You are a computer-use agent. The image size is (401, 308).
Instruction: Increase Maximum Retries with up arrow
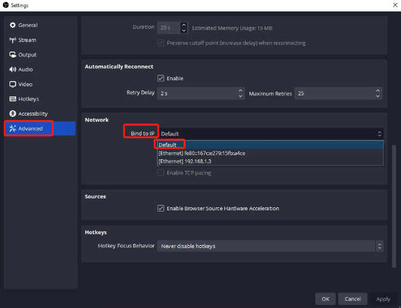(378, 90)
